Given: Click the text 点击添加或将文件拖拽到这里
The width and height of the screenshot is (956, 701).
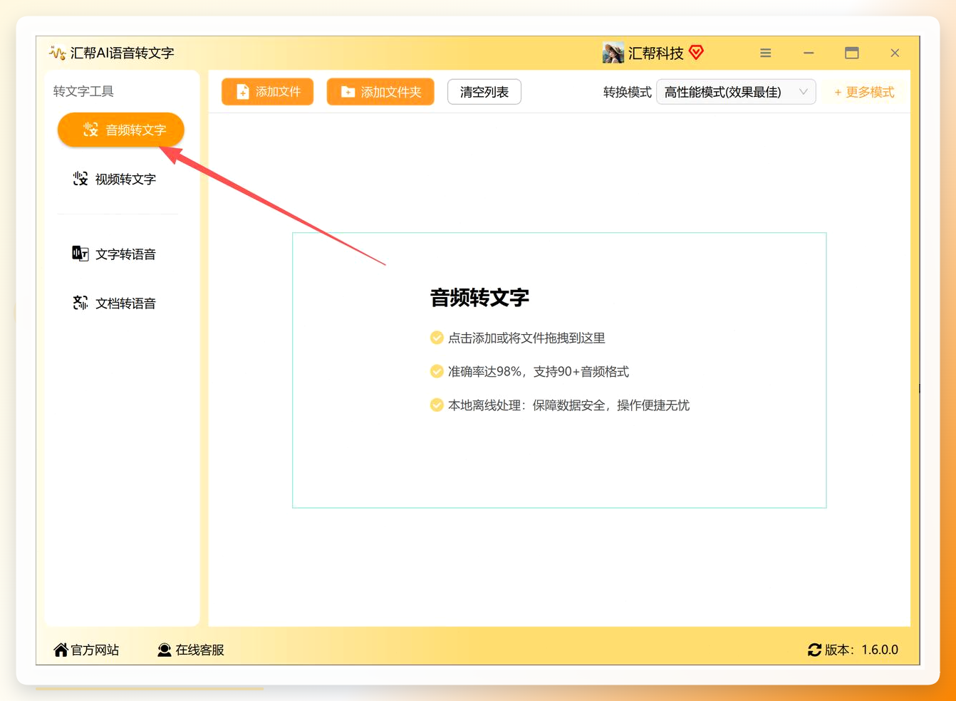Looking at the screenshot, I should click(526, 338).
